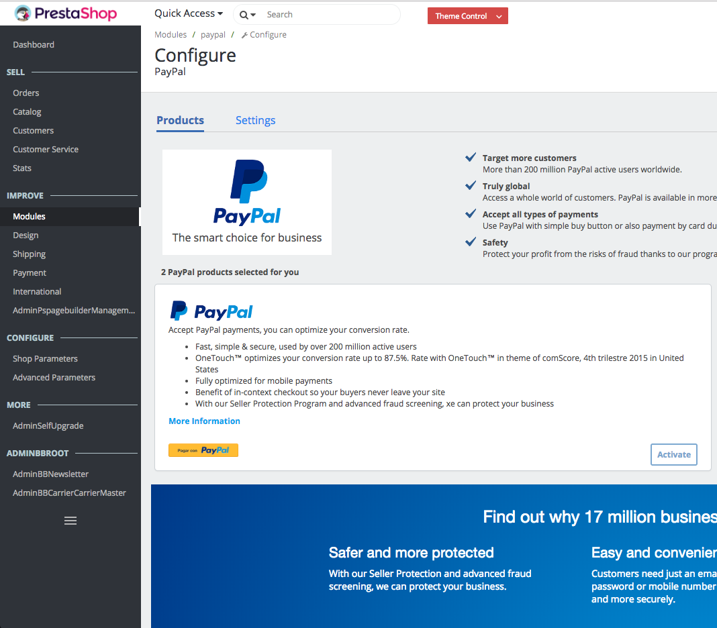Open AdminPspagebuilderManagement sidebar item

point(74,311)
